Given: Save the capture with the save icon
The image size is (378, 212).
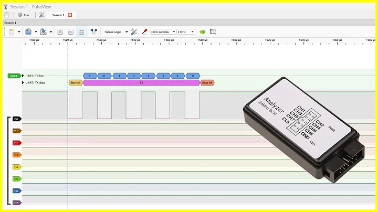Looking at the screenshot, I should (x=43, y=32).
